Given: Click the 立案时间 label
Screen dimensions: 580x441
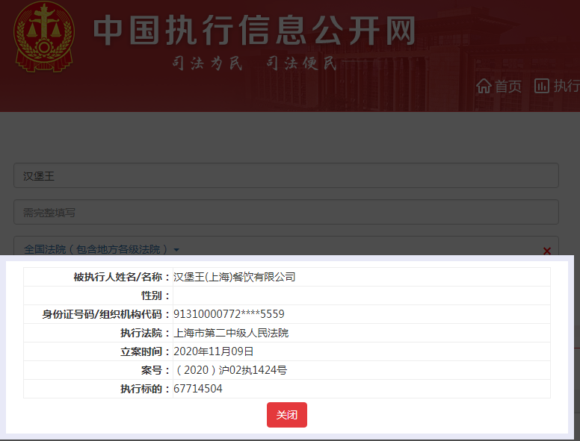Looking at the screenshot, I should pyautogui.click(x=145, y=351).
